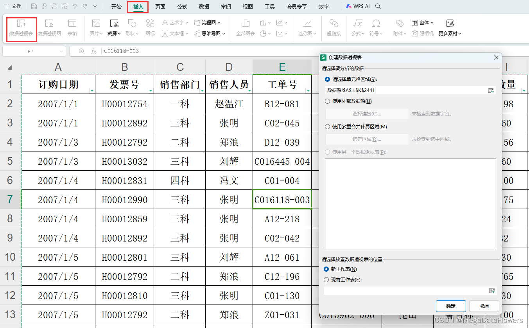529x328 pixels.
Task: Click the 附件 (Attachment) paperclip icon
Action: click(x=400, y=23)
